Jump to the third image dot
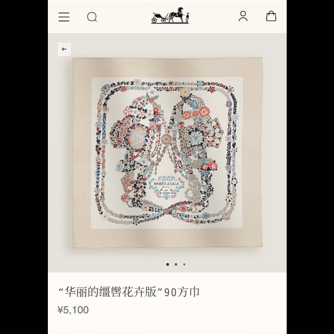The image size is (334, 334). 184,264
